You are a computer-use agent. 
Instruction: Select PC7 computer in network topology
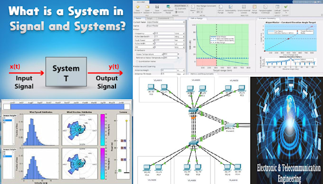pyautogui.click(x=158, y=168)
